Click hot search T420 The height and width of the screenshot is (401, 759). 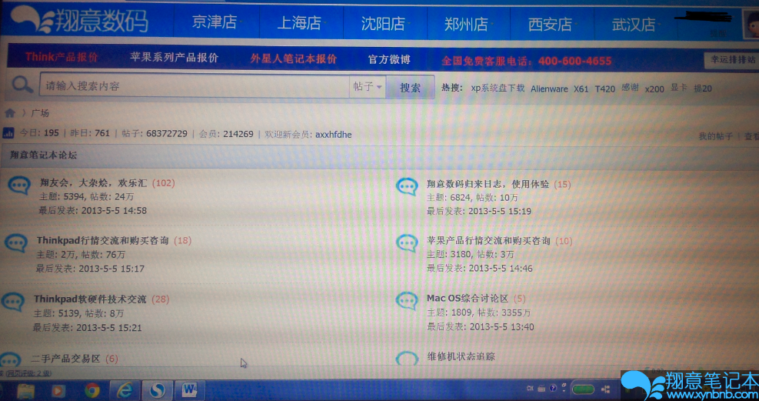(x=604, y=89)
